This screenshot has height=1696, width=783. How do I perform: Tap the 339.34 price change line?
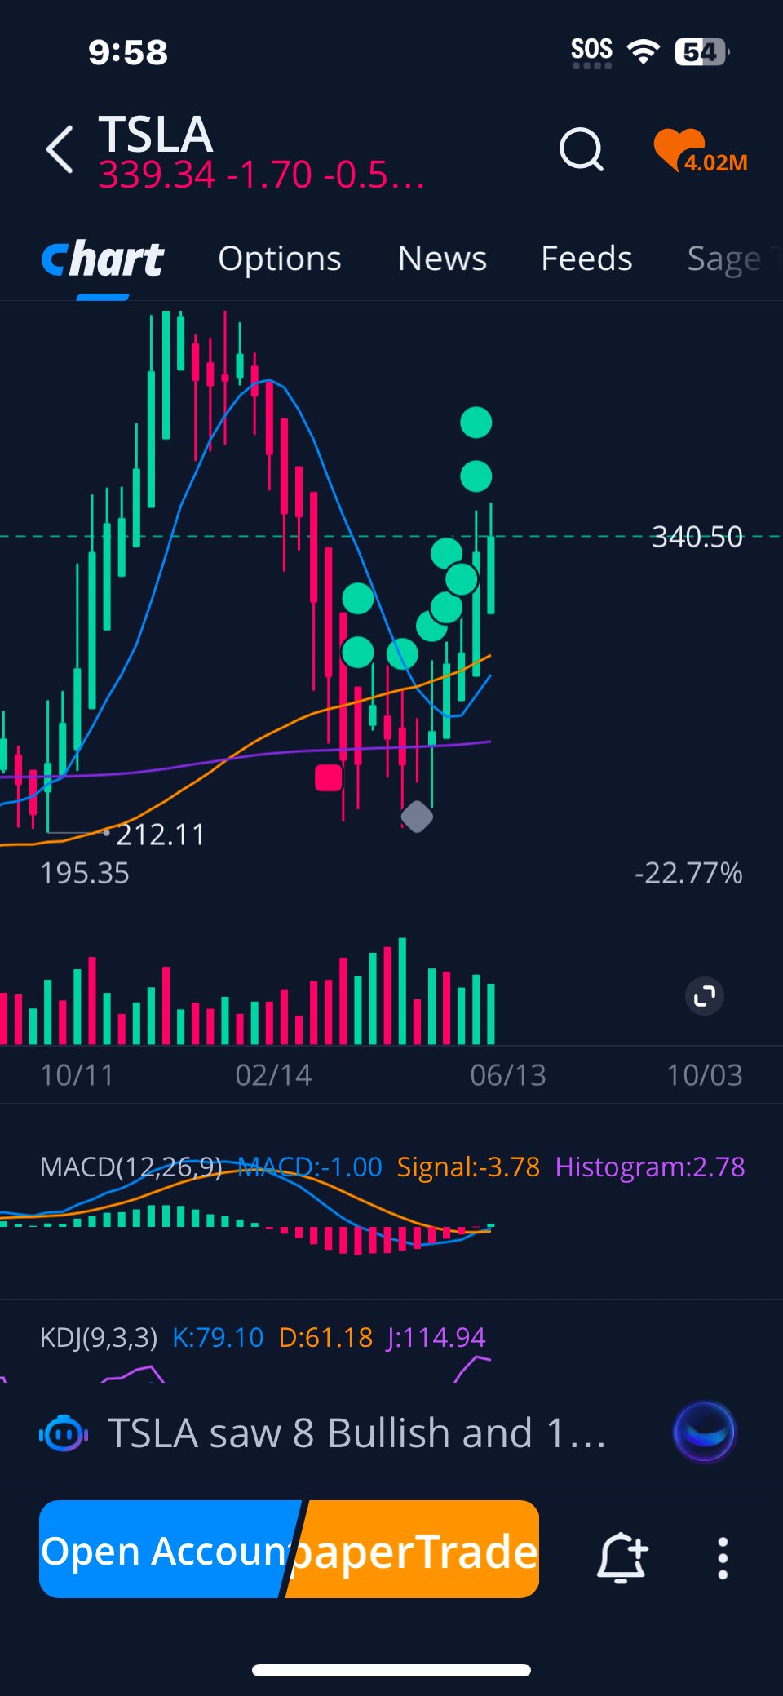pos(262,175)
